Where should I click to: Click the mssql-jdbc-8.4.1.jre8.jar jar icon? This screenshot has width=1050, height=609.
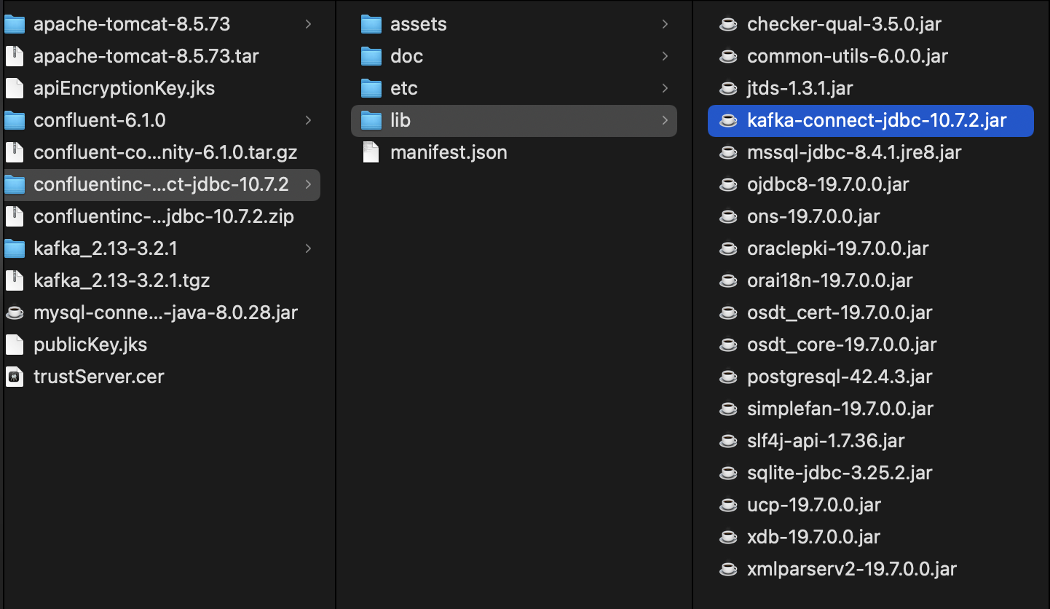pos(728,152)
